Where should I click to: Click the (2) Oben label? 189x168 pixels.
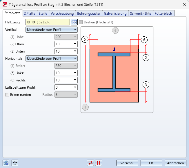[17, 44]
